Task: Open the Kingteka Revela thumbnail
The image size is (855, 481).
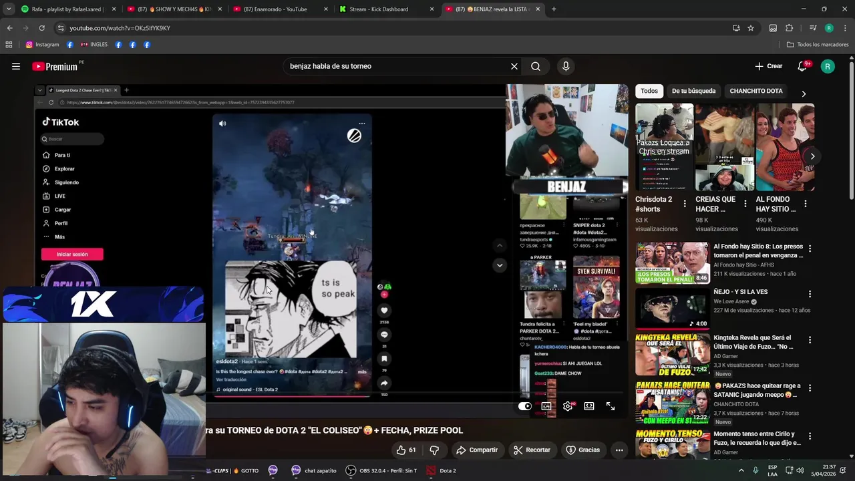Action: [673, 355]
